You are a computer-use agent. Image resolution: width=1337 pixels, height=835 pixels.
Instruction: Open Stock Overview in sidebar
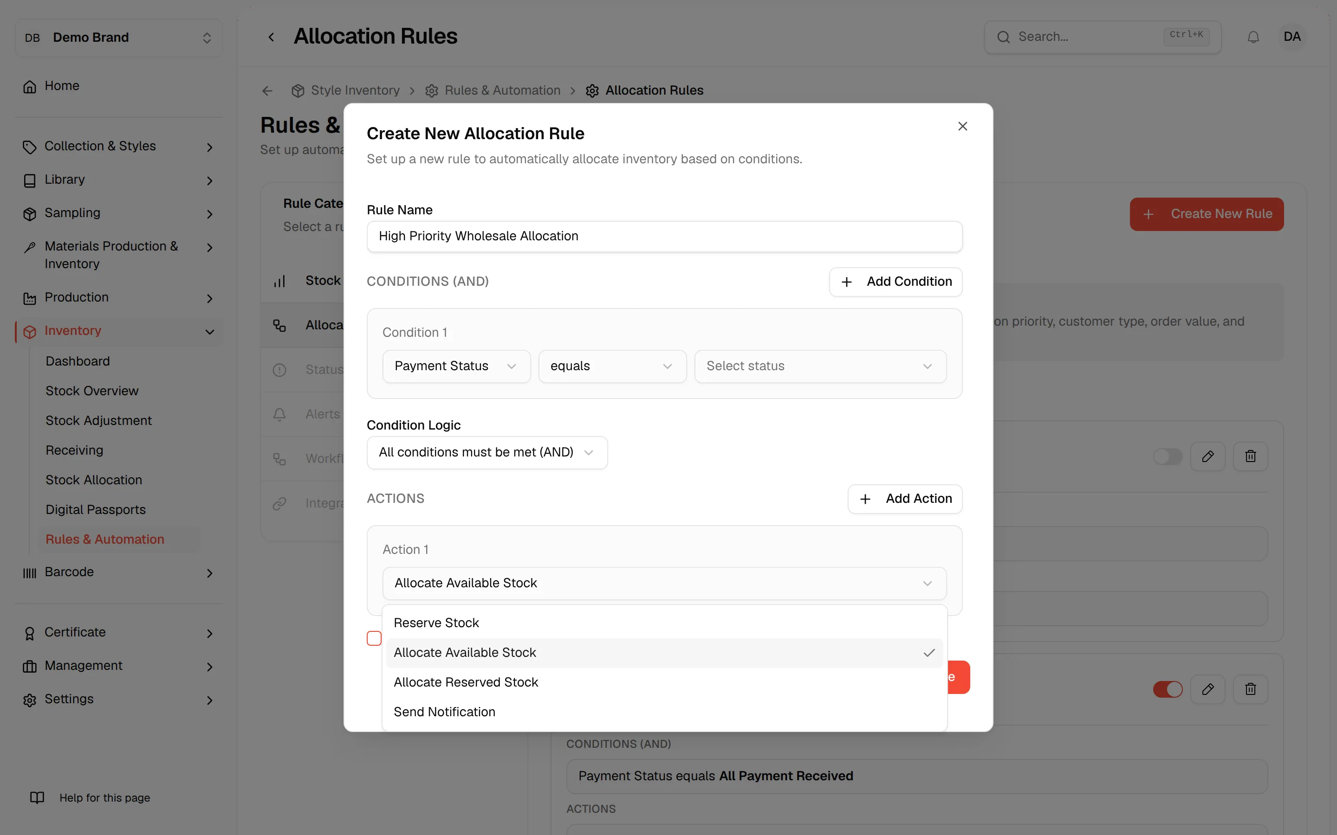click(92, 391)
